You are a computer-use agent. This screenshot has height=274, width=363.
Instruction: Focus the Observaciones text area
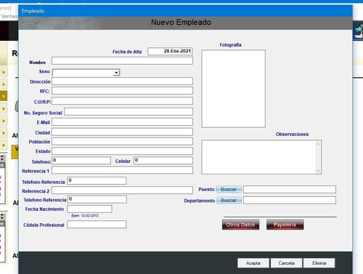(x=258, y=157)
